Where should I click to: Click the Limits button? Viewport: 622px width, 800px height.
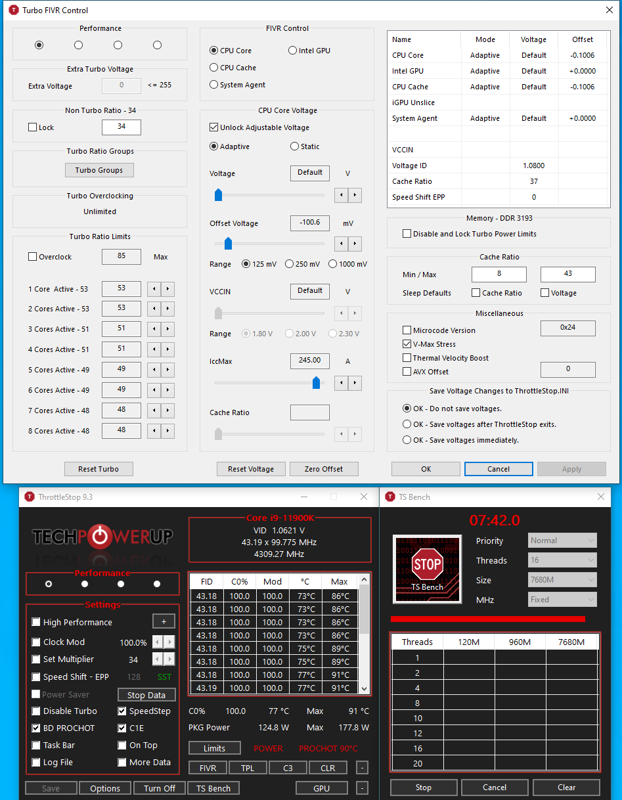coord(214,748)
